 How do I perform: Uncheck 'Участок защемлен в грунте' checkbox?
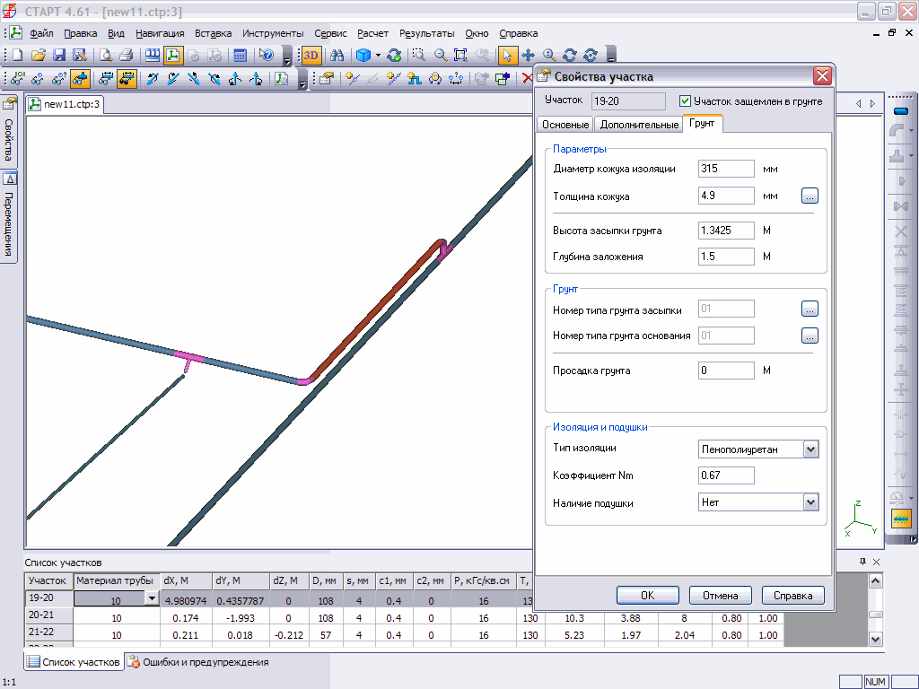[x=686, y=101]
